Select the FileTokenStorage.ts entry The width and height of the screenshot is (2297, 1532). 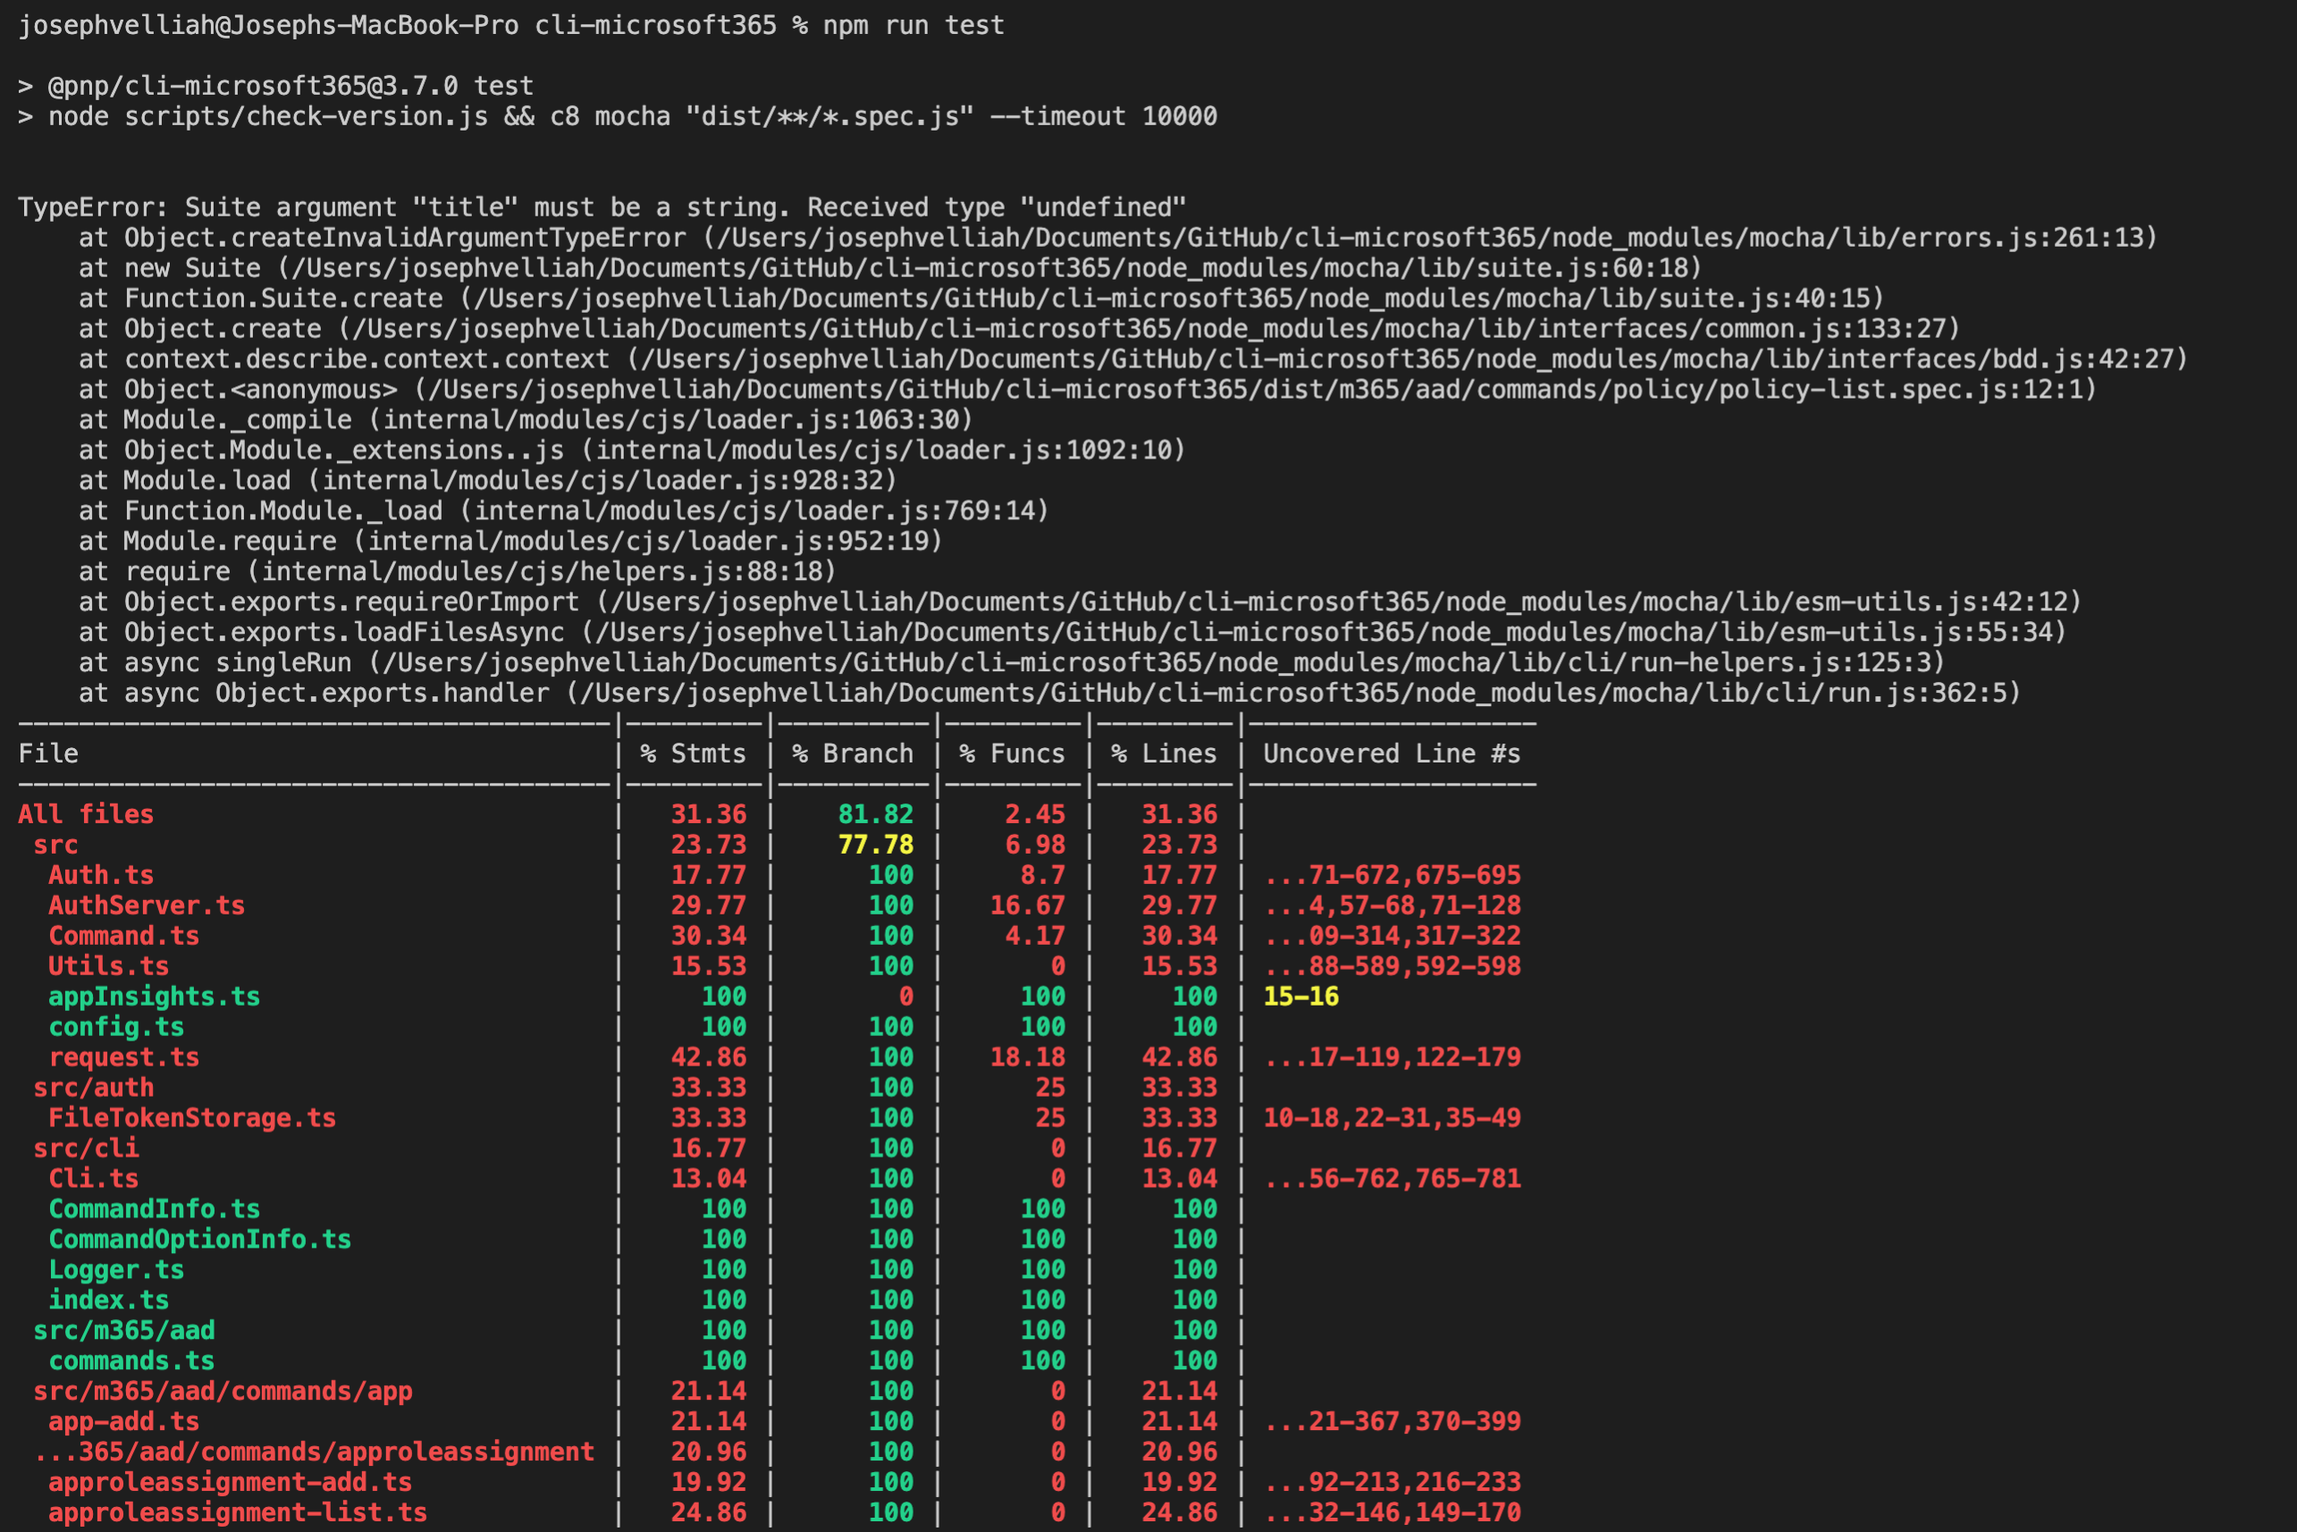tap(191, 1116)
